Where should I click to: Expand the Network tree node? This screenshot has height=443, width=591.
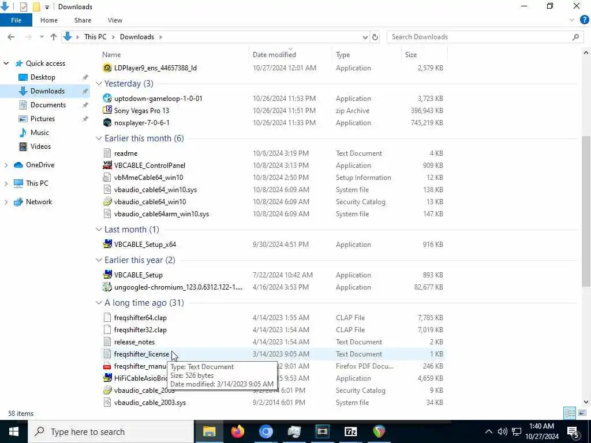pos(6,202)
